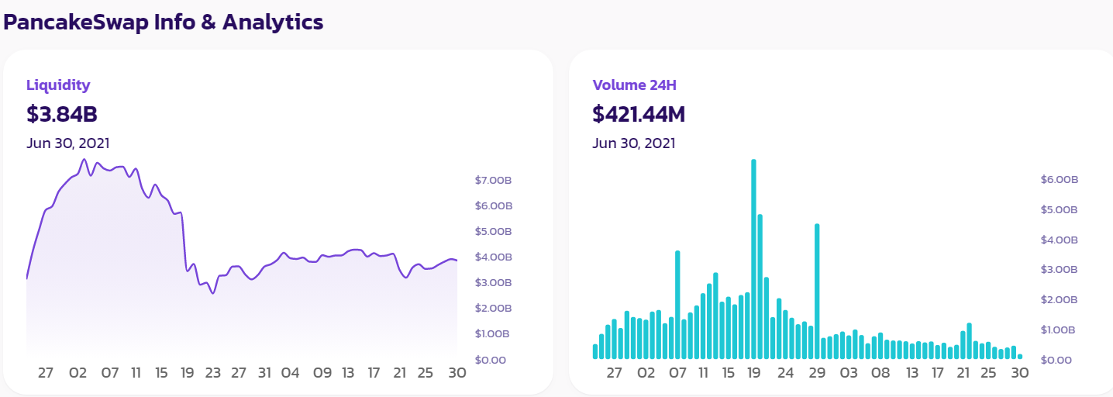Image resolution: width=1113 pixels, height=397 pixels.
Task: Click $3.00B on the Liquidity axis
Action: 494,282
